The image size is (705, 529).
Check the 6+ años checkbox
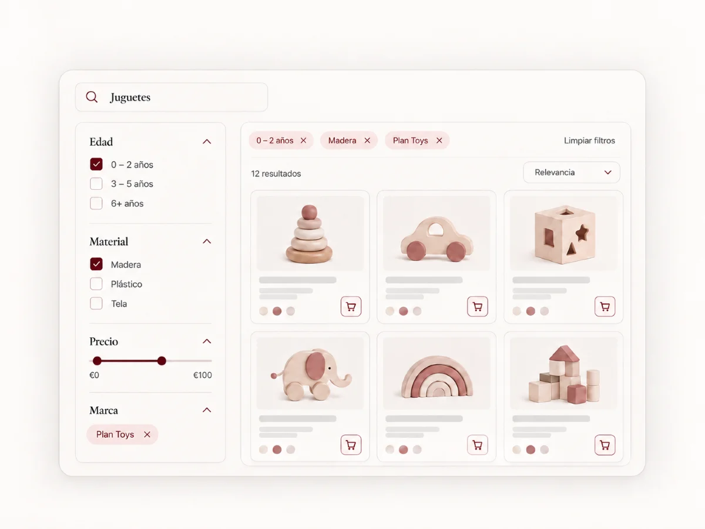[x=96, y=203]
